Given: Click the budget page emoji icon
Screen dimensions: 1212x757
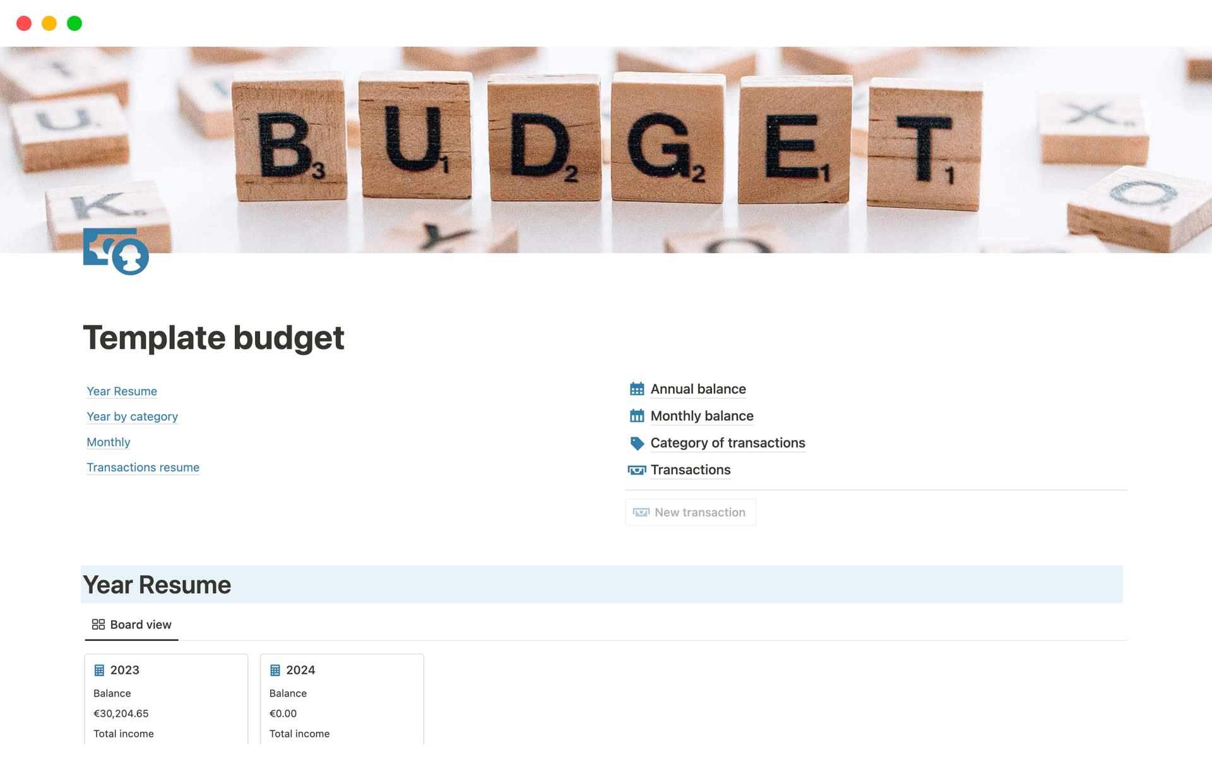Looking at the screenshot, I should click(117, 251).
